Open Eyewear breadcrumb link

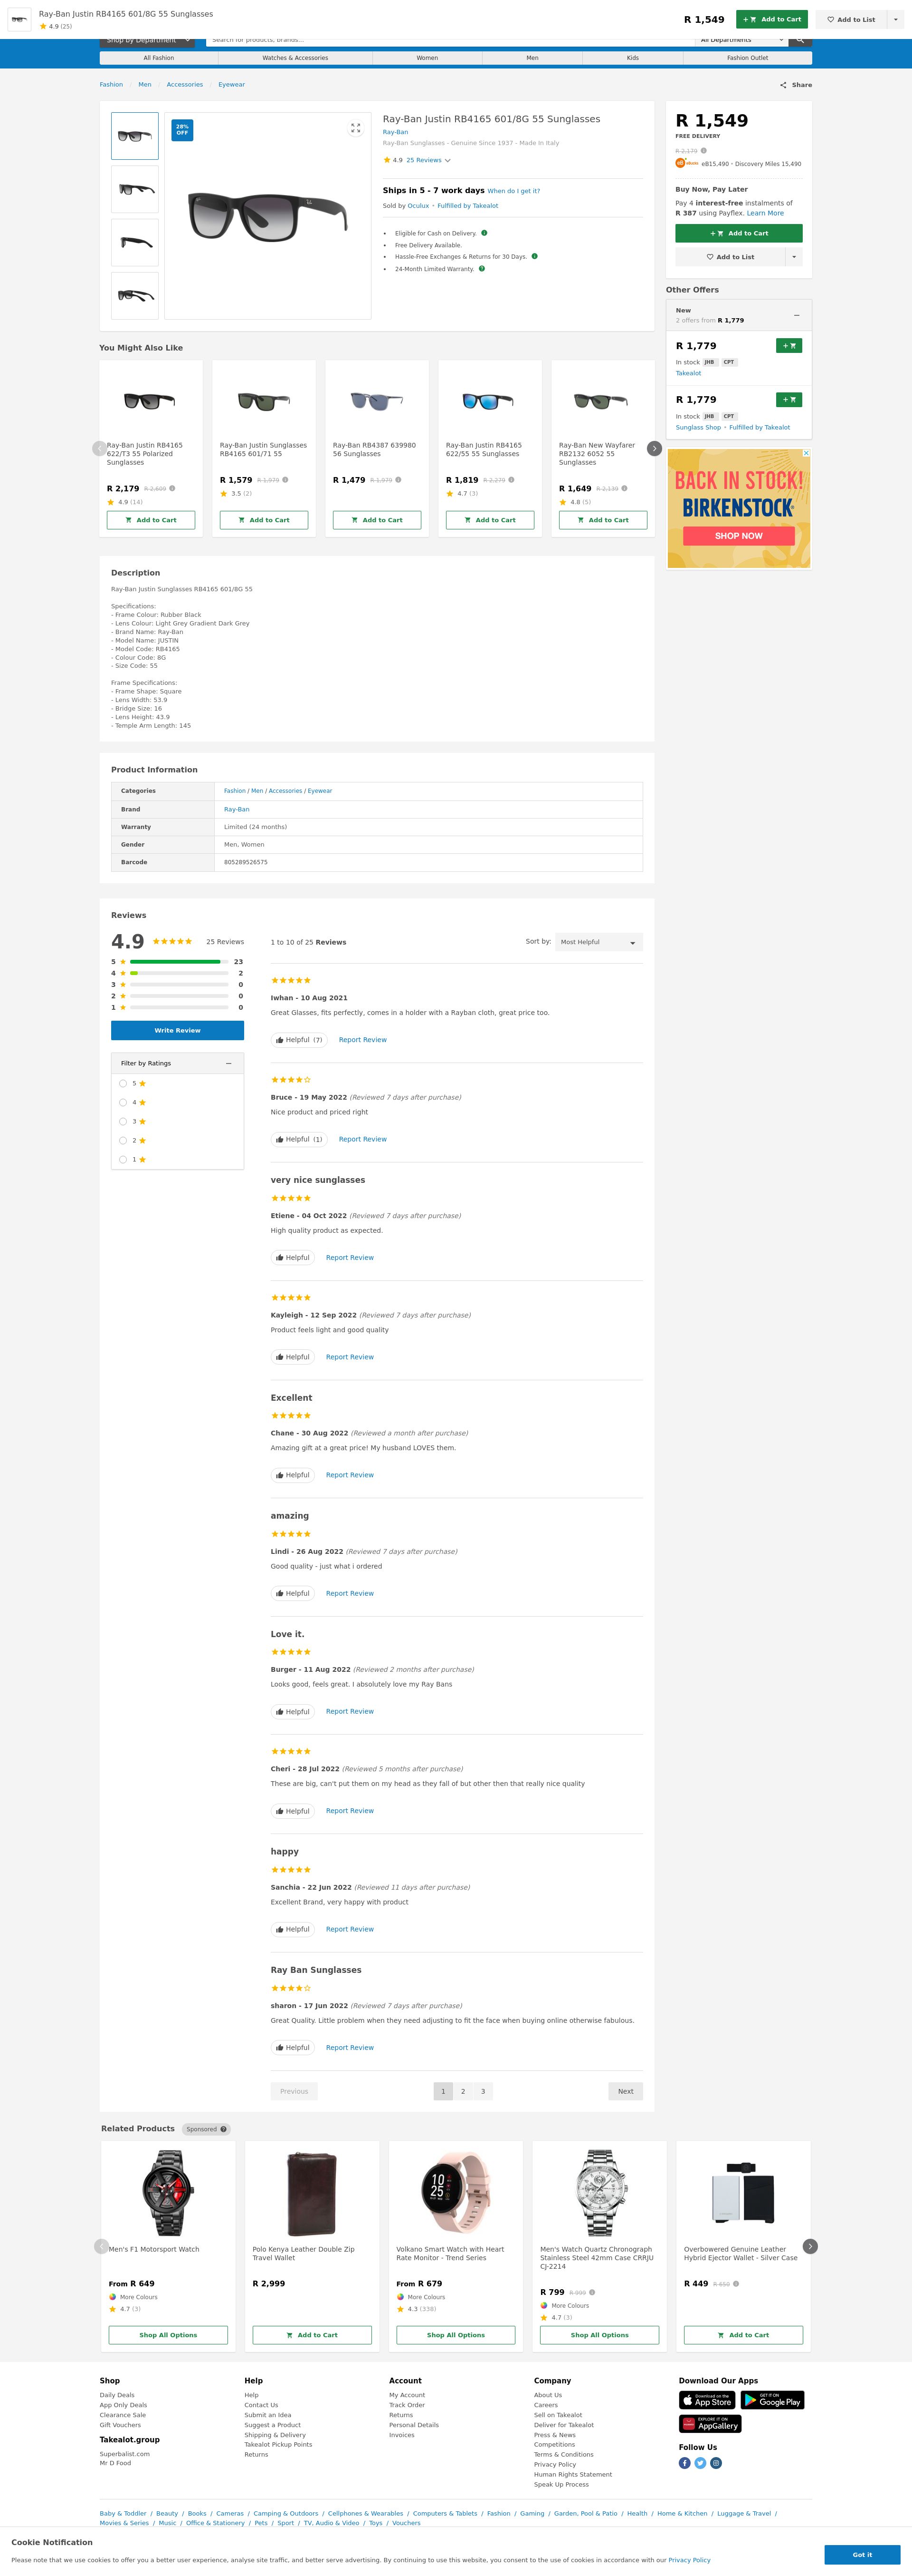tap(232, 85)
